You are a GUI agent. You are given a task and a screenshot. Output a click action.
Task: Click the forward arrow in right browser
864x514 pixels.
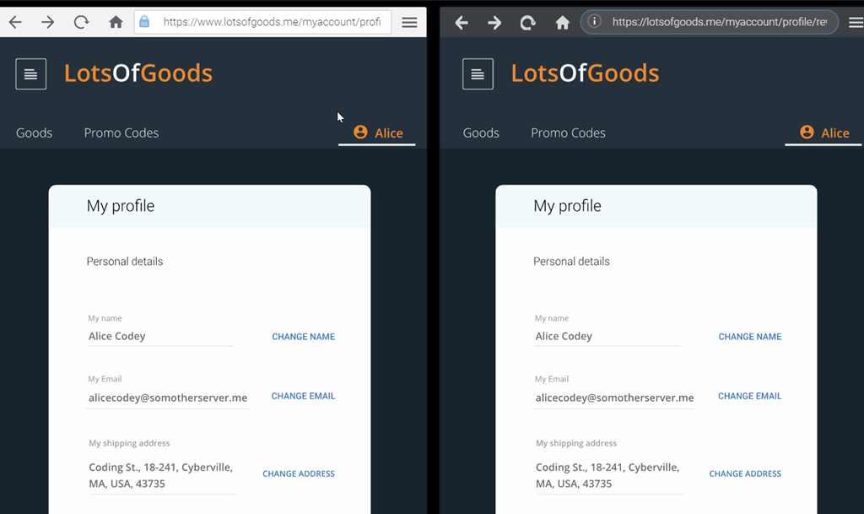click(494, 23)
